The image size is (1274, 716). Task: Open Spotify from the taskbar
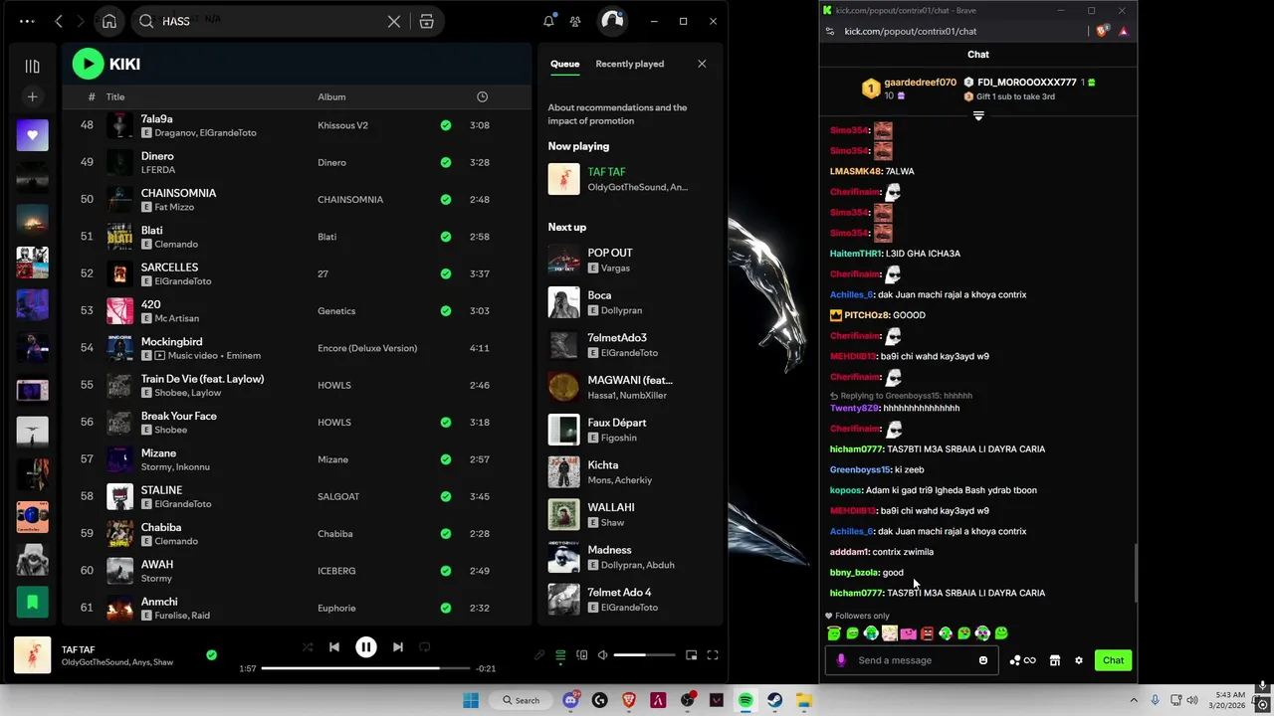[x=745, y=700]
